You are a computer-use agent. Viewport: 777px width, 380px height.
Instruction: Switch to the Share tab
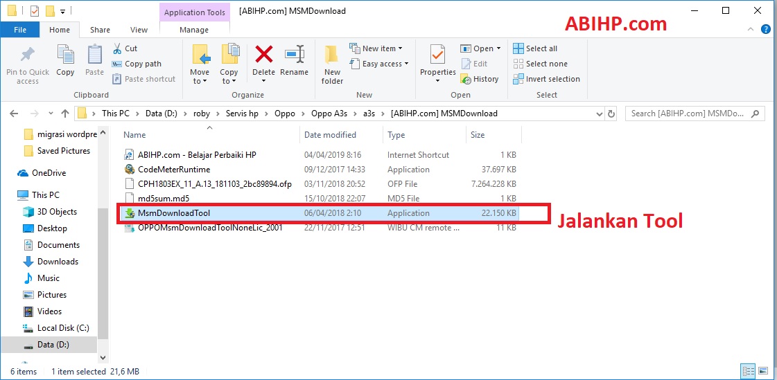[100, 30]
